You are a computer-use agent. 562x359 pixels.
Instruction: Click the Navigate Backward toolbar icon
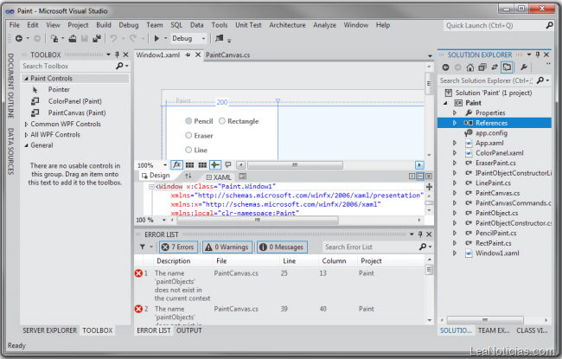click(x=19, y=38)
